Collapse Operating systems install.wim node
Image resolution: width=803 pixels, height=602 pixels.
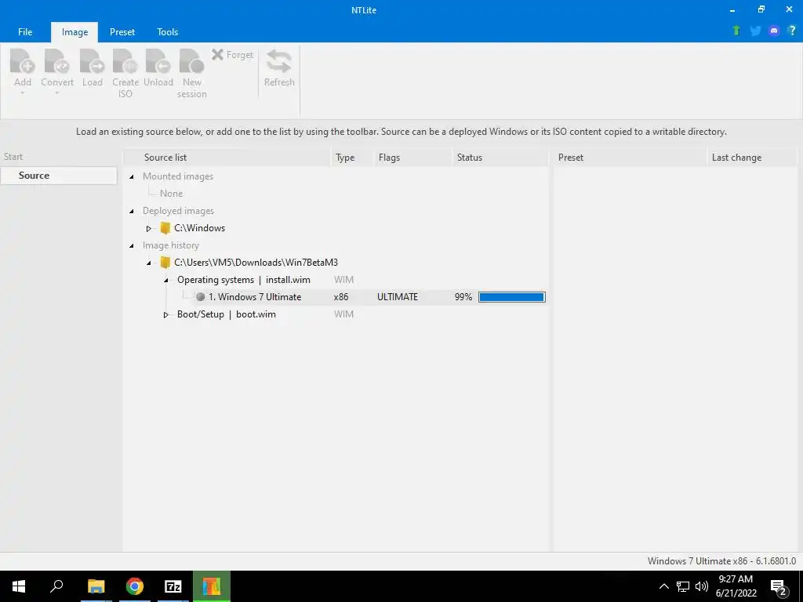tap(166, 280)
